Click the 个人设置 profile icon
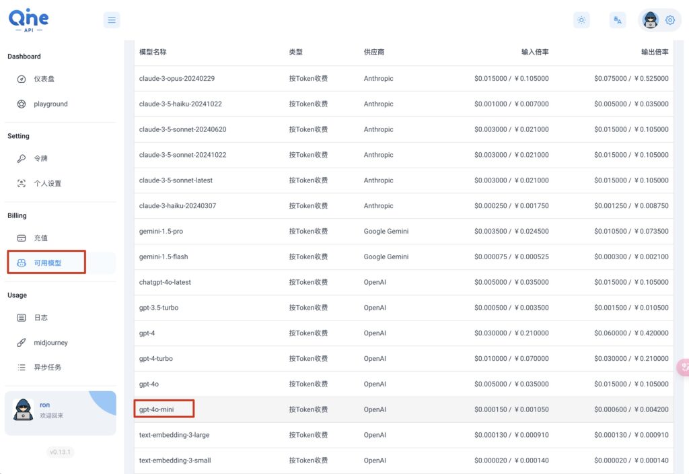 [22, 184]
